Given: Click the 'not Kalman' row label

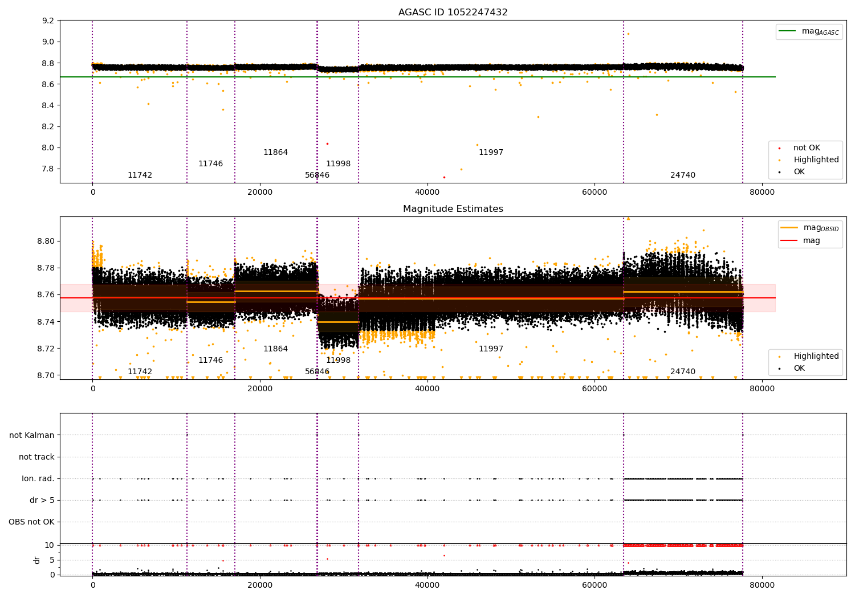Looking at the screenshot, I should (32, 435).
